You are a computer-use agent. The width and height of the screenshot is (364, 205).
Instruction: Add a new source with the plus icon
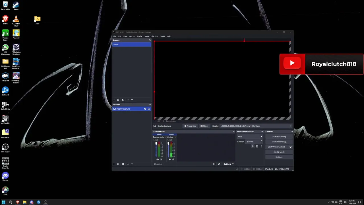(x=114, y=164)
